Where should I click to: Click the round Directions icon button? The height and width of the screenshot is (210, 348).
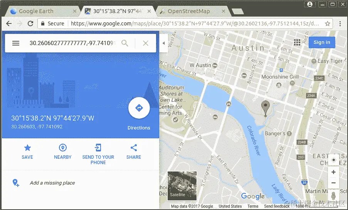click(139, 108)
